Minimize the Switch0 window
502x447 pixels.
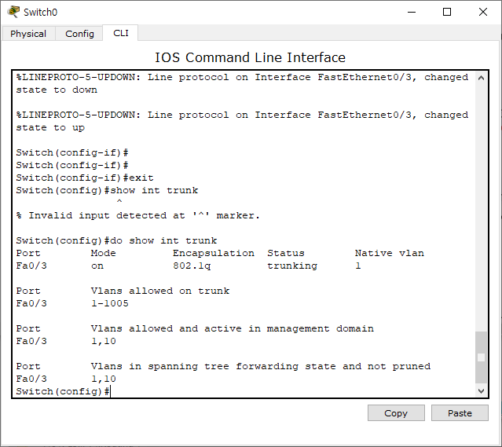point(412,12)
